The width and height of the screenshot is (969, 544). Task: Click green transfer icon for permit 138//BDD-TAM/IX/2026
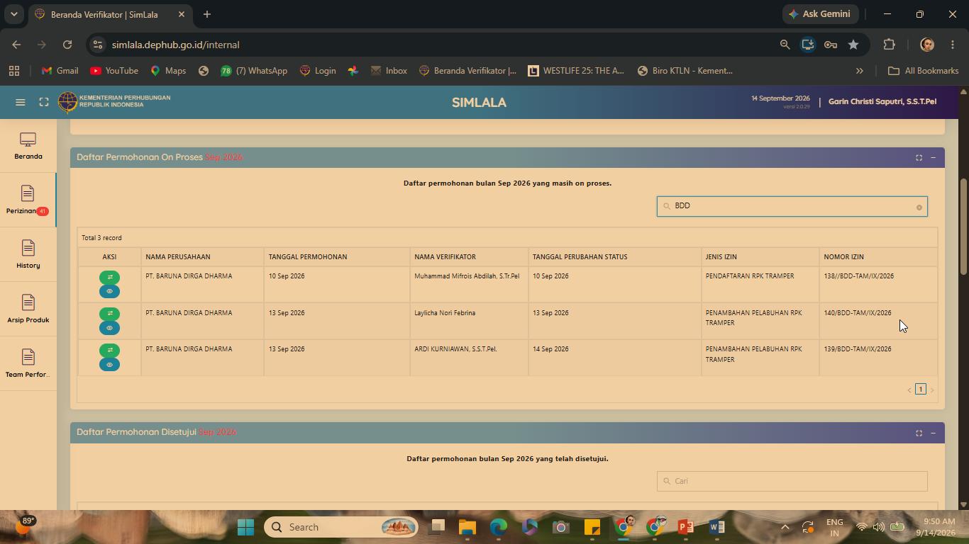coord(109,277)
